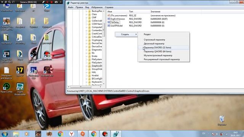Viewport: 244px width, 137px height.
Task: Open the Photoshop CS6 desktop shortcut
Action: [34, 73]
